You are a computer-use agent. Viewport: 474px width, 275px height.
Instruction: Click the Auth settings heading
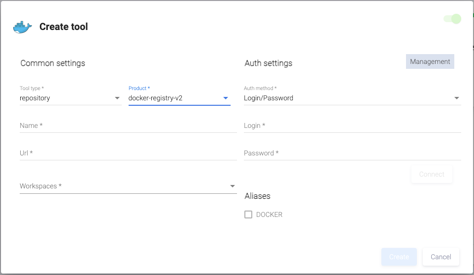268,63
